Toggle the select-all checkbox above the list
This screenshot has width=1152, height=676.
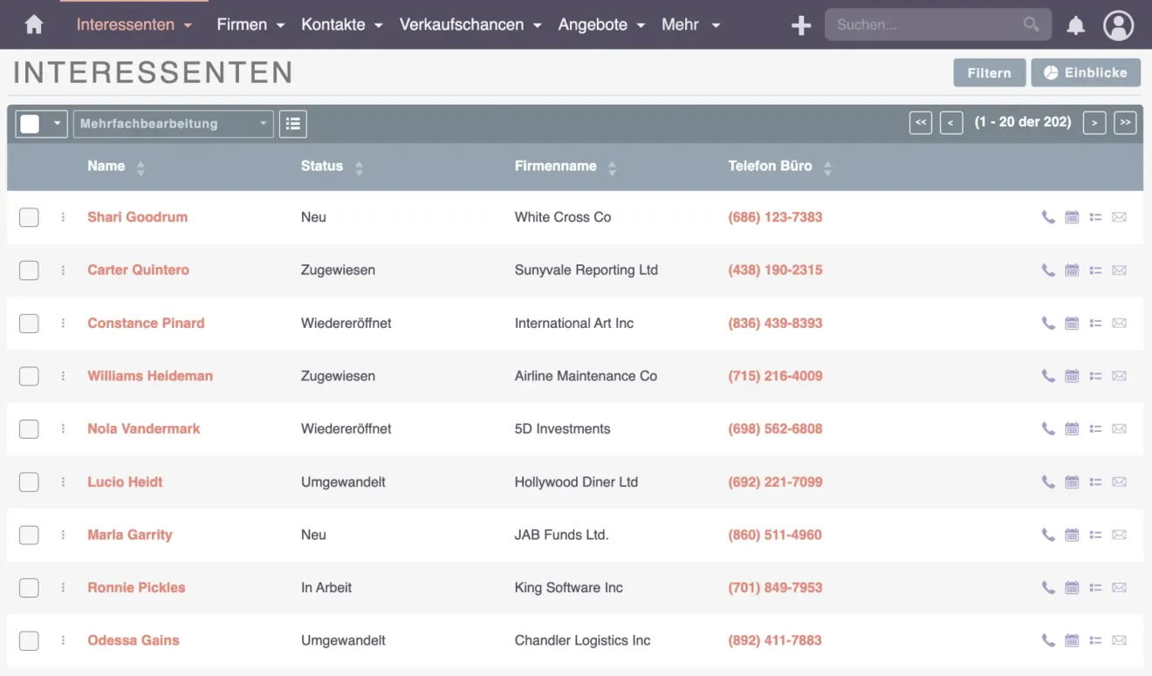pyautogui.click(x=29, y=124)
